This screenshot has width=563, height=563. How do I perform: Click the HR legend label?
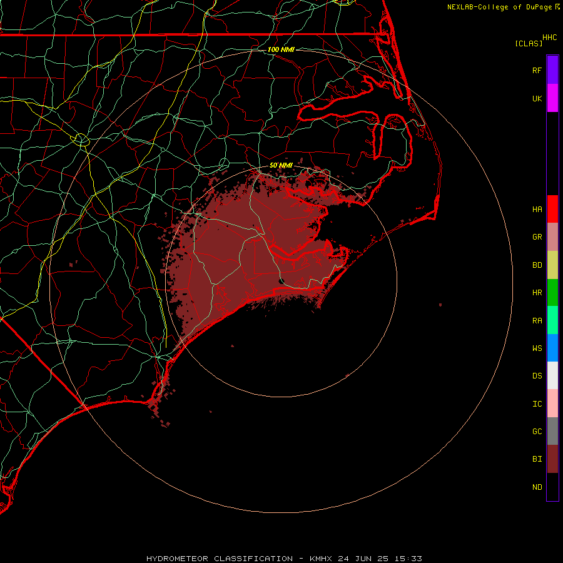537,293
